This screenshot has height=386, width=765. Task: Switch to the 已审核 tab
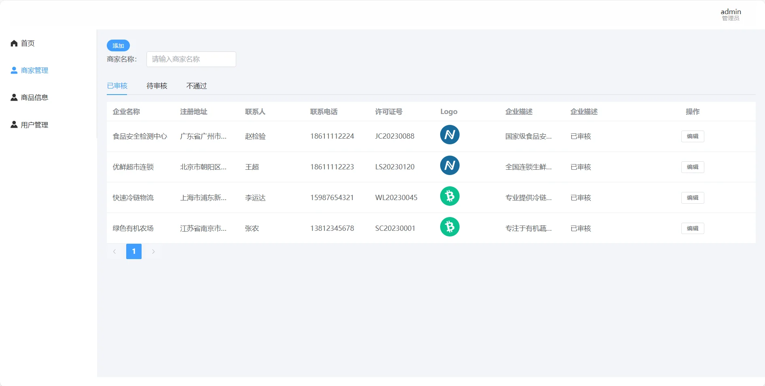pyautogui.click(x=117, y=86)
